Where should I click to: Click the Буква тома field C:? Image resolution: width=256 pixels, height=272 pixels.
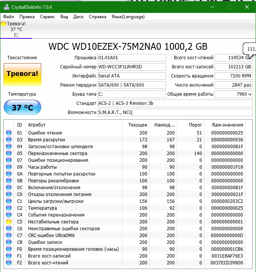point(132,94)
